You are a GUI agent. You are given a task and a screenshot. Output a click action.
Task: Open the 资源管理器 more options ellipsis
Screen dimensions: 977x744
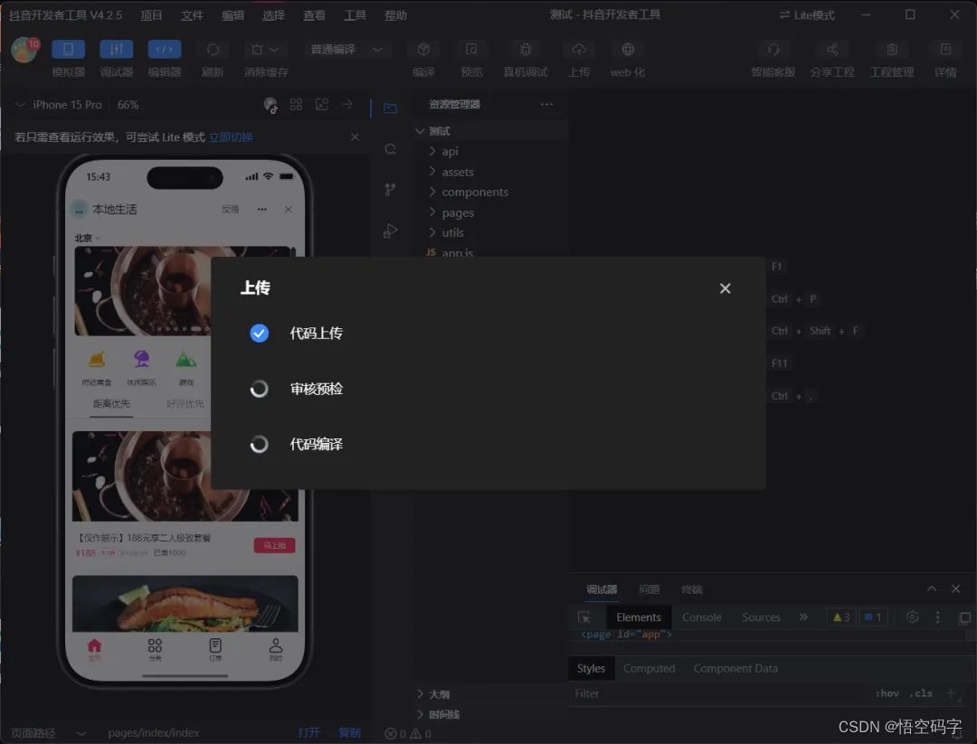pos(546,104)
